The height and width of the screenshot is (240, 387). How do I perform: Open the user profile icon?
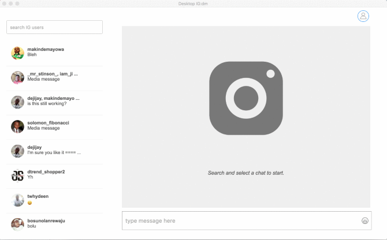pos(363,16)
